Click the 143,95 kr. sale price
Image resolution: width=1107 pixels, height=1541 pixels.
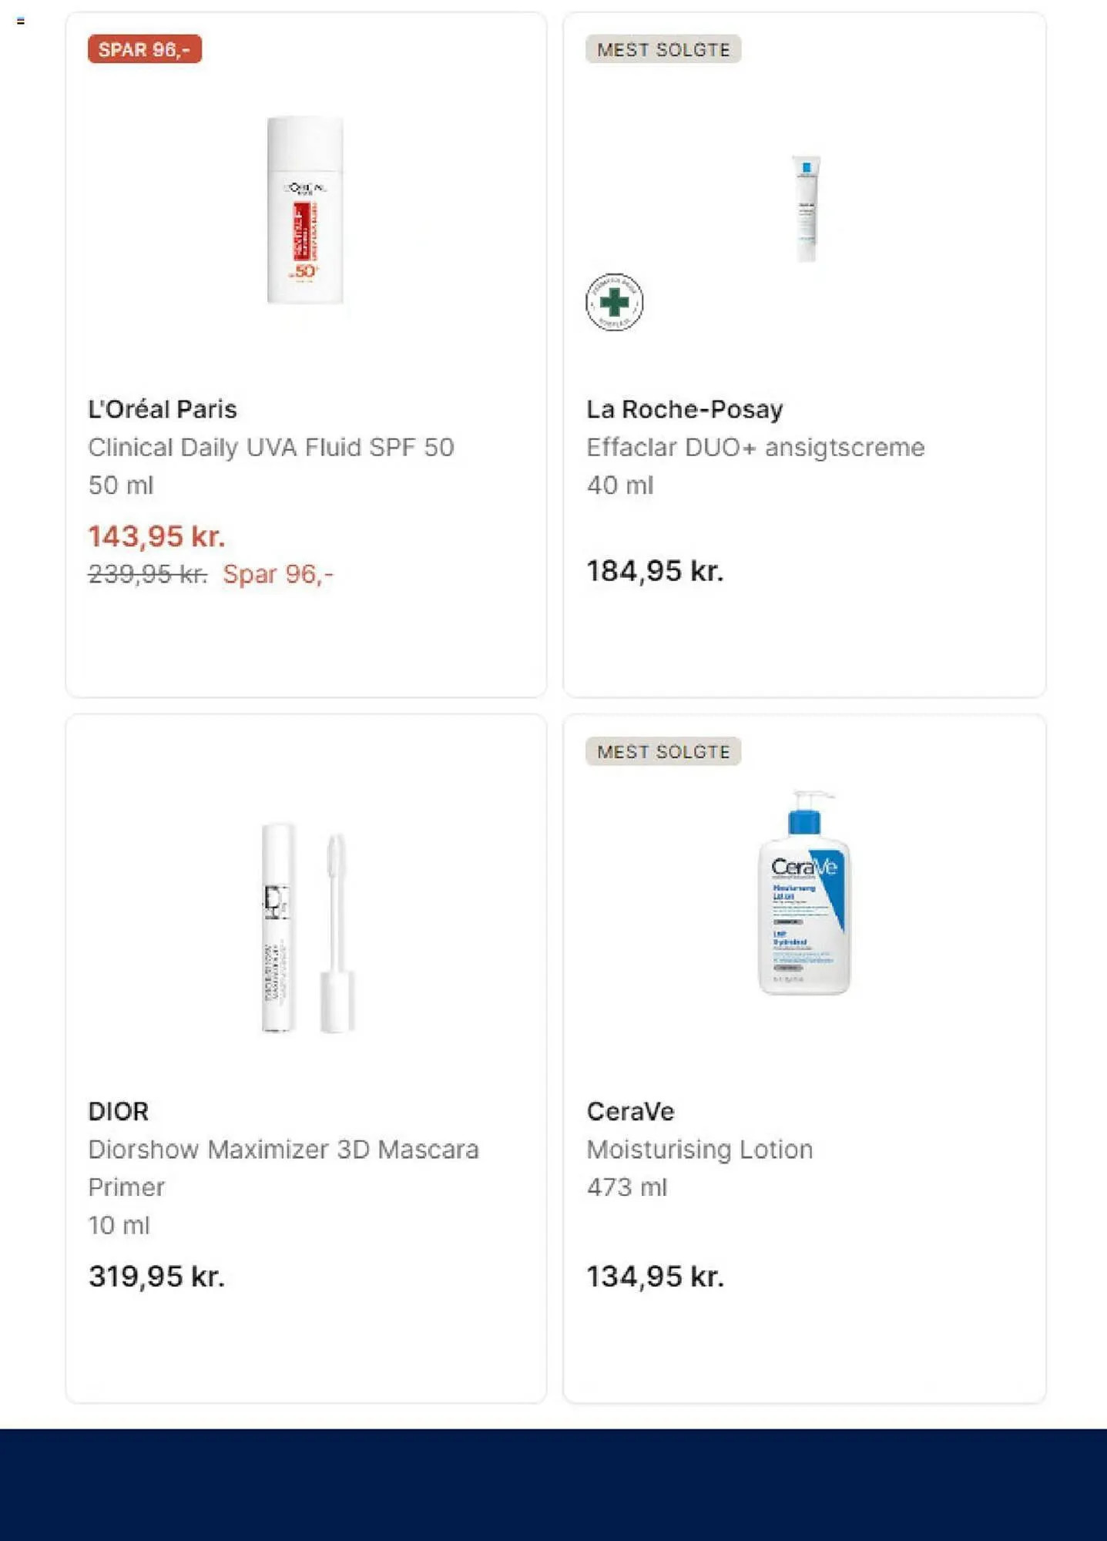point(156,536)
